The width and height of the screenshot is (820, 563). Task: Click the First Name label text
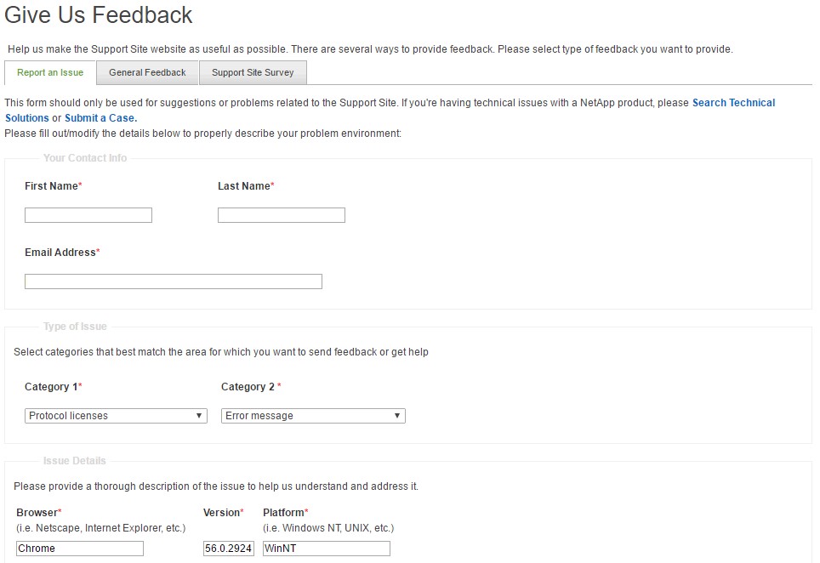[x=51, y=186]
